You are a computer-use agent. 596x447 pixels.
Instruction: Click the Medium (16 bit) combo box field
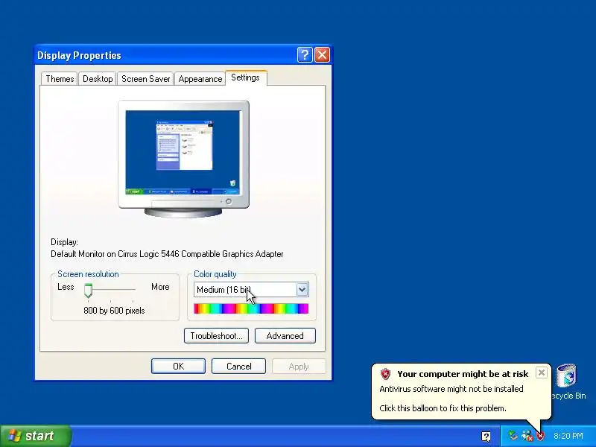tap(251, 290)
